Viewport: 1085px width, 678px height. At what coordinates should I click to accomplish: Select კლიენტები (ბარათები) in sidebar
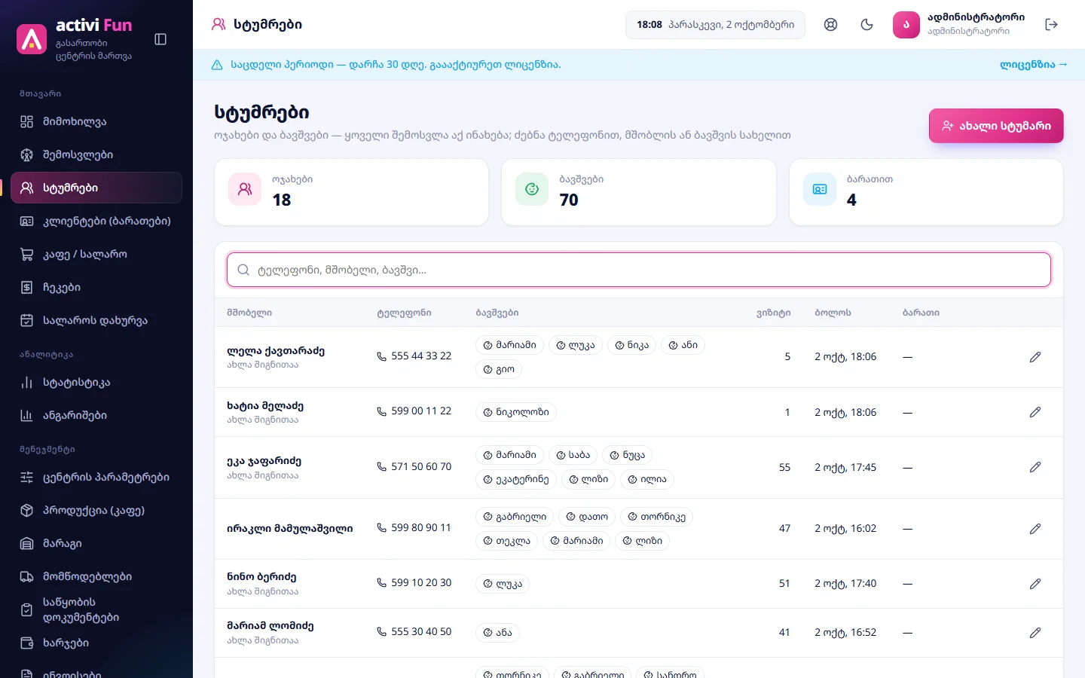pyautogui.click(x=96, y=221)
